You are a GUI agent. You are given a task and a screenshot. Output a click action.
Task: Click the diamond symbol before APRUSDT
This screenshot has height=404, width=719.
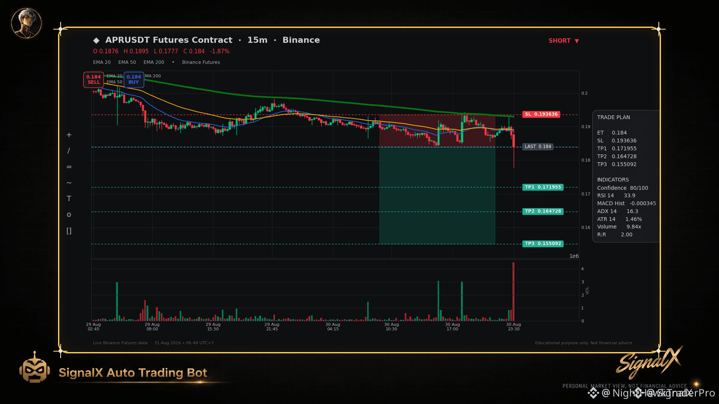coord(96,40)
